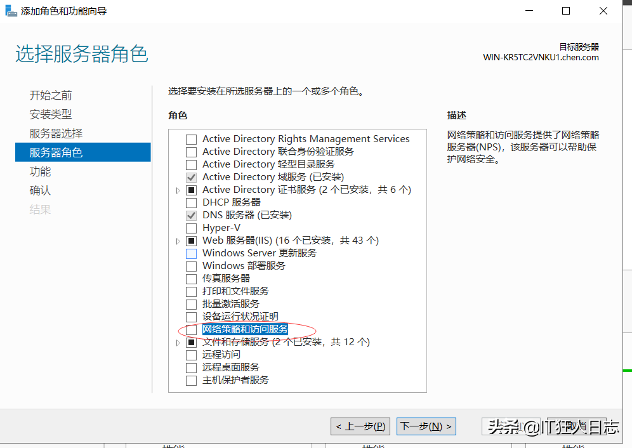
Task: Go to the 安装类型 step
Action: 51,114
